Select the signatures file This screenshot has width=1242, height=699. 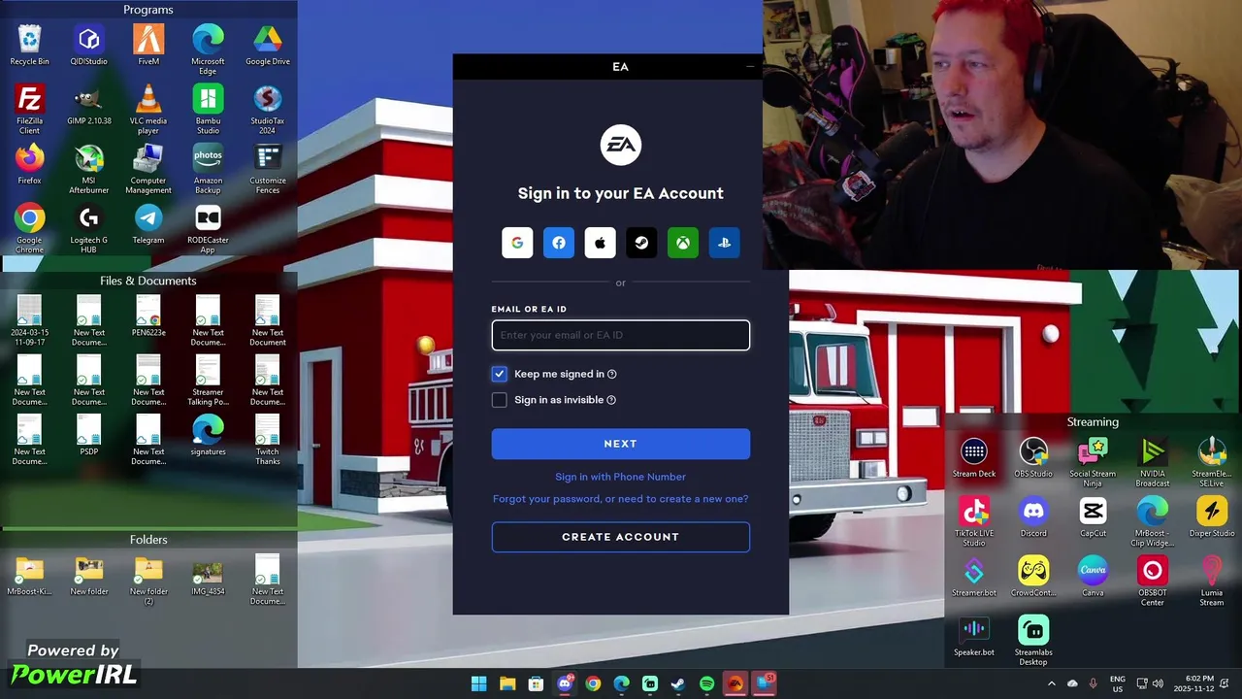point(208,435)
